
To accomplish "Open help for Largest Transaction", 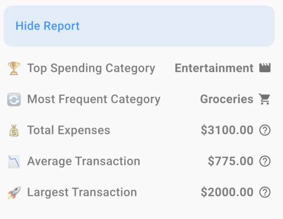I will point(265,192).
